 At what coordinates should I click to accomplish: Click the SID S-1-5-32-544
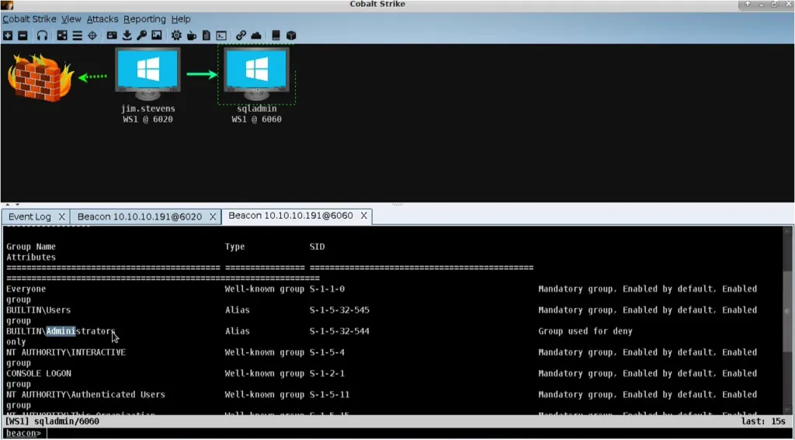pyautogui.click(x=339, y=331)
